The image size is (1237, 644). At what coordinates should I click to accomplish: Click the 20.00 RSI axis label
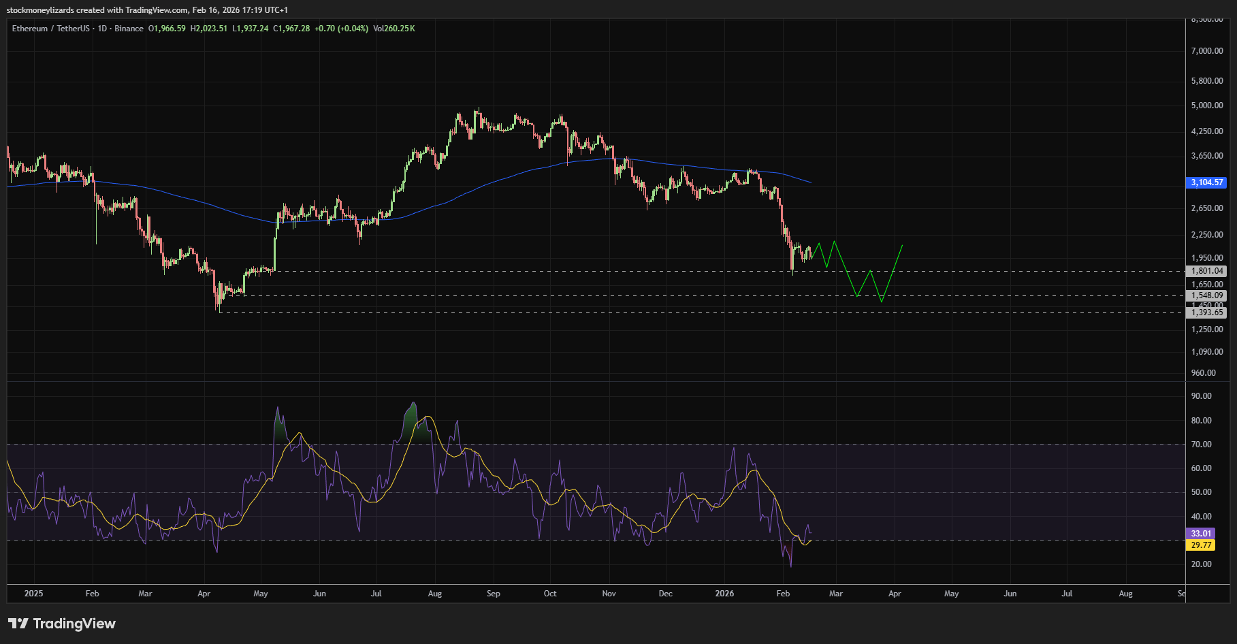click(x=1202, y=564)
